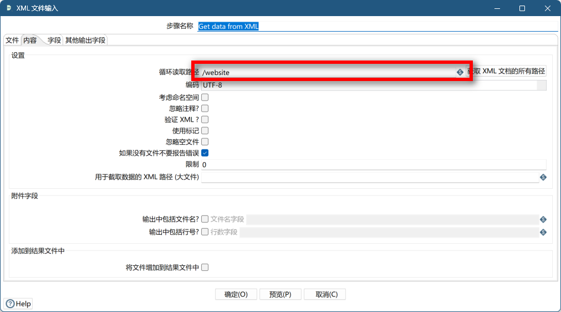Switch to the 文件 tab
This screenshot has height=312, width=561.
(12, 40)
